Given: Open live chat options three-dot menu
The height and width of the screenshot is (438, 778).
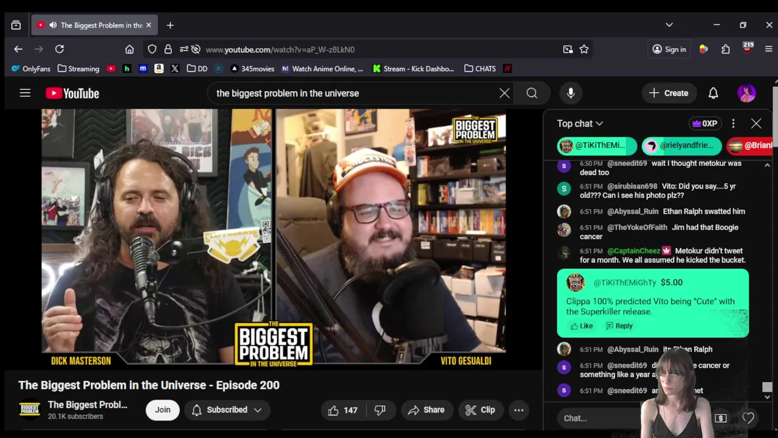Looking at the screenshot, I should pyautogui.click(x=733, y=123).
